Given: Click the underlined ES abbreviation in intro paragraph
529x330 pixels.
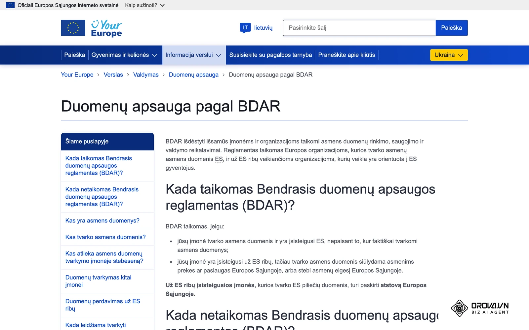Looking at the screenshot, I should 219,159.
